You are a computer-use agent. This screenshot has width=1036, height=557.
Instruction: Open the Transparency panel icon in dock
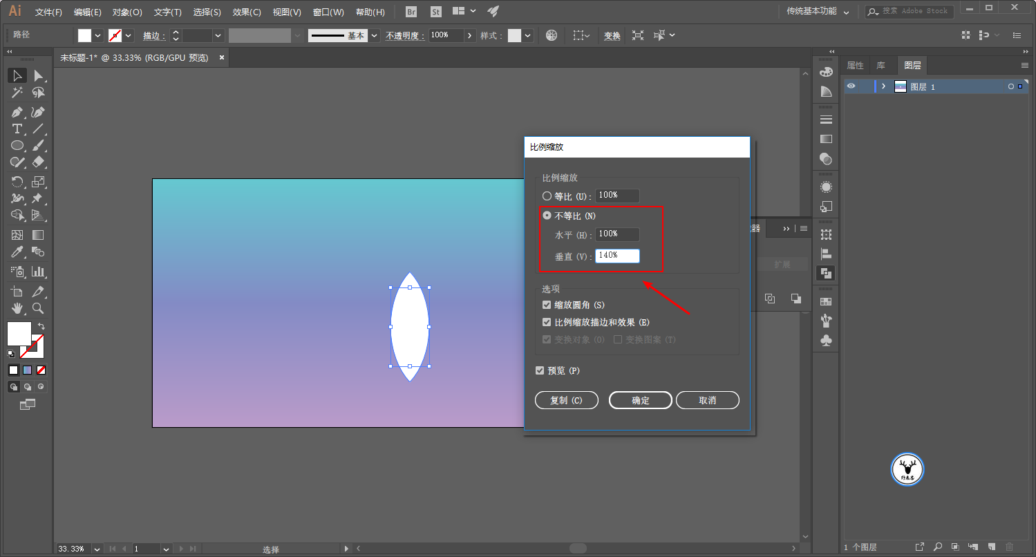tap(826, 158)
